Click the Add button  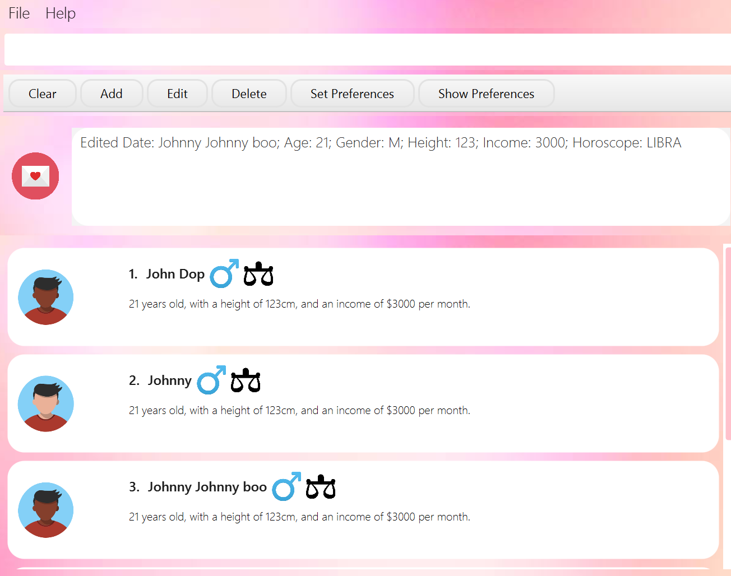click(112, 94)
